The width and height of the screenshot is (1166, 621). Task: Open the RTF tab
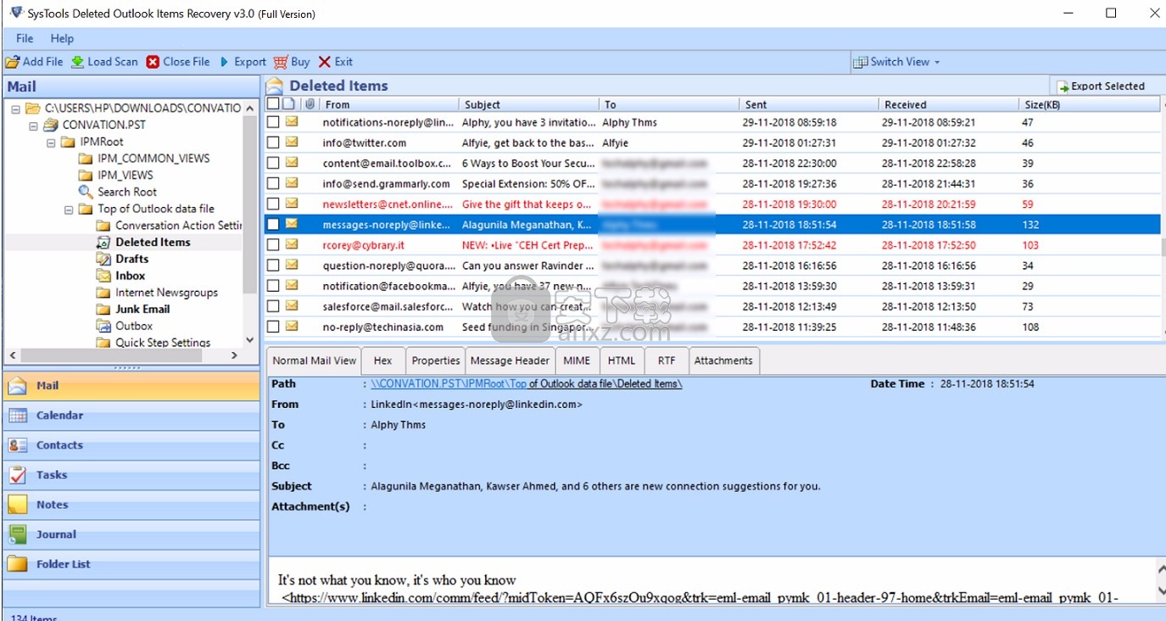[x=667, y=361]
